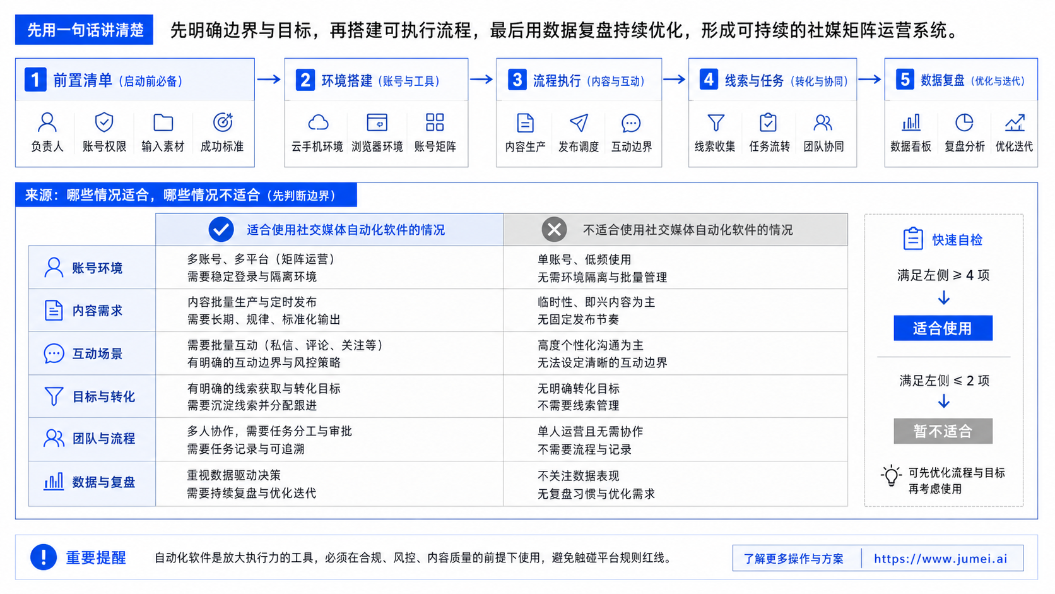
Task: Click the 复盘分析 pie chart icon
Action: point(964,122)
